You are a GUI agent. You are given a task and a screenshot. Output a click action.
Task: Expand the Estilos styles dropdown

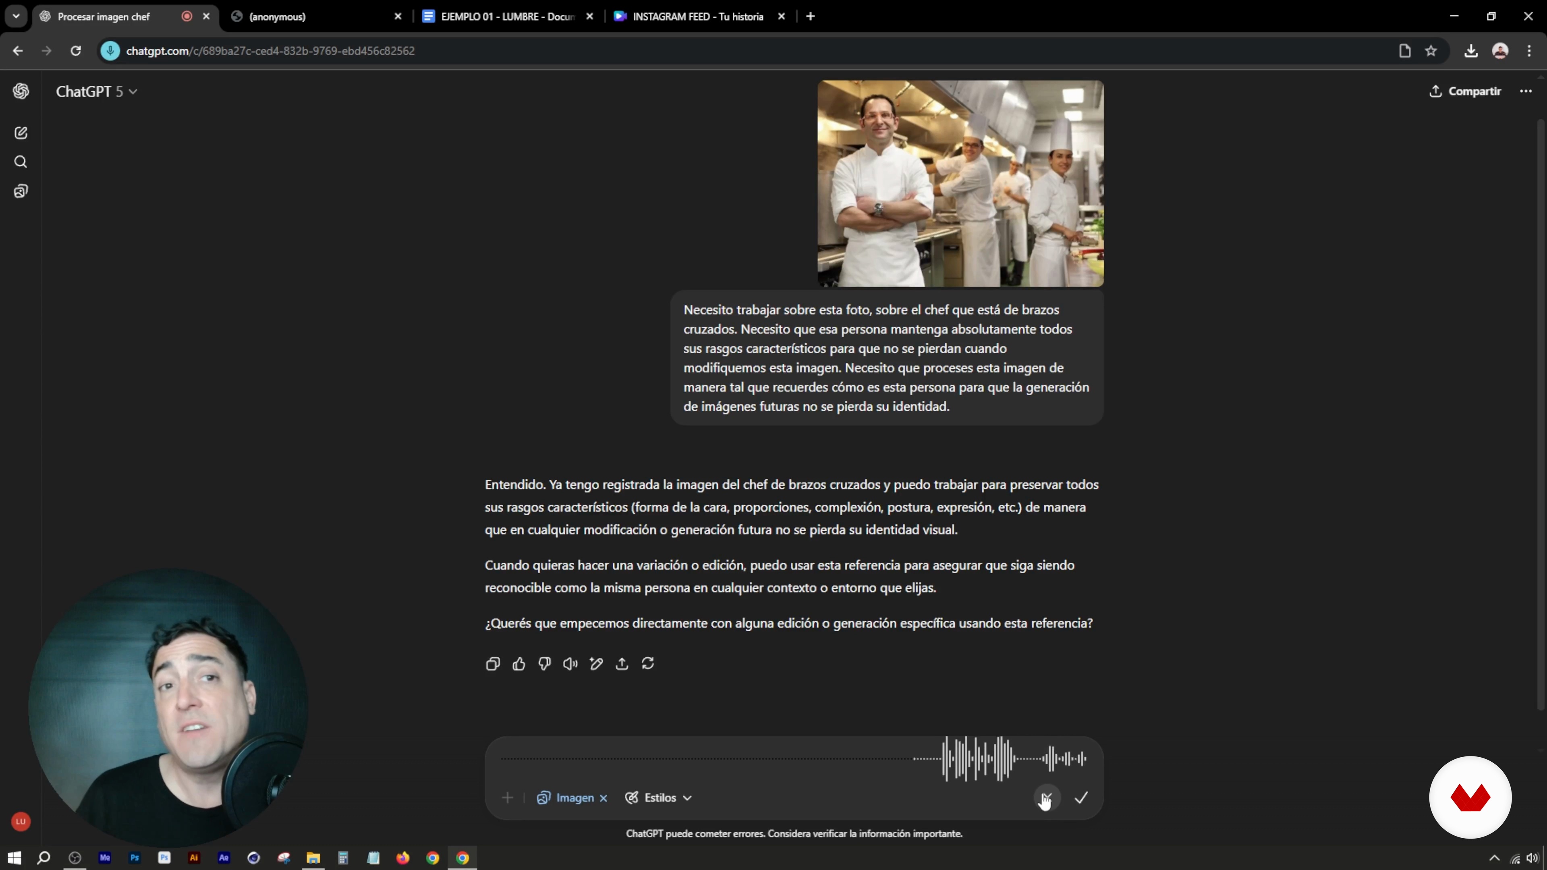659,798
